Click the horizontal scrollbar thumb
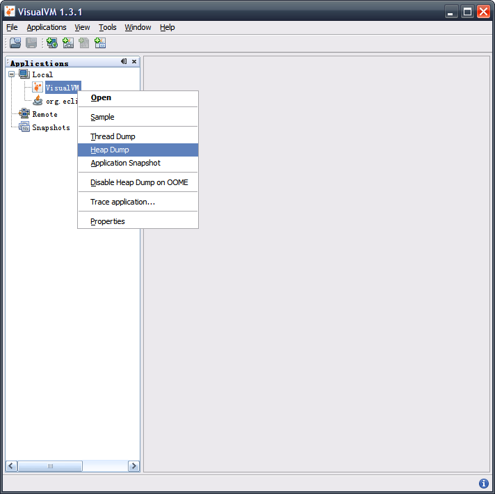 point(50,466)
